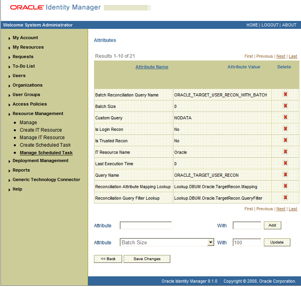
Task: Go to Last page above table
Action: [293, 56]
